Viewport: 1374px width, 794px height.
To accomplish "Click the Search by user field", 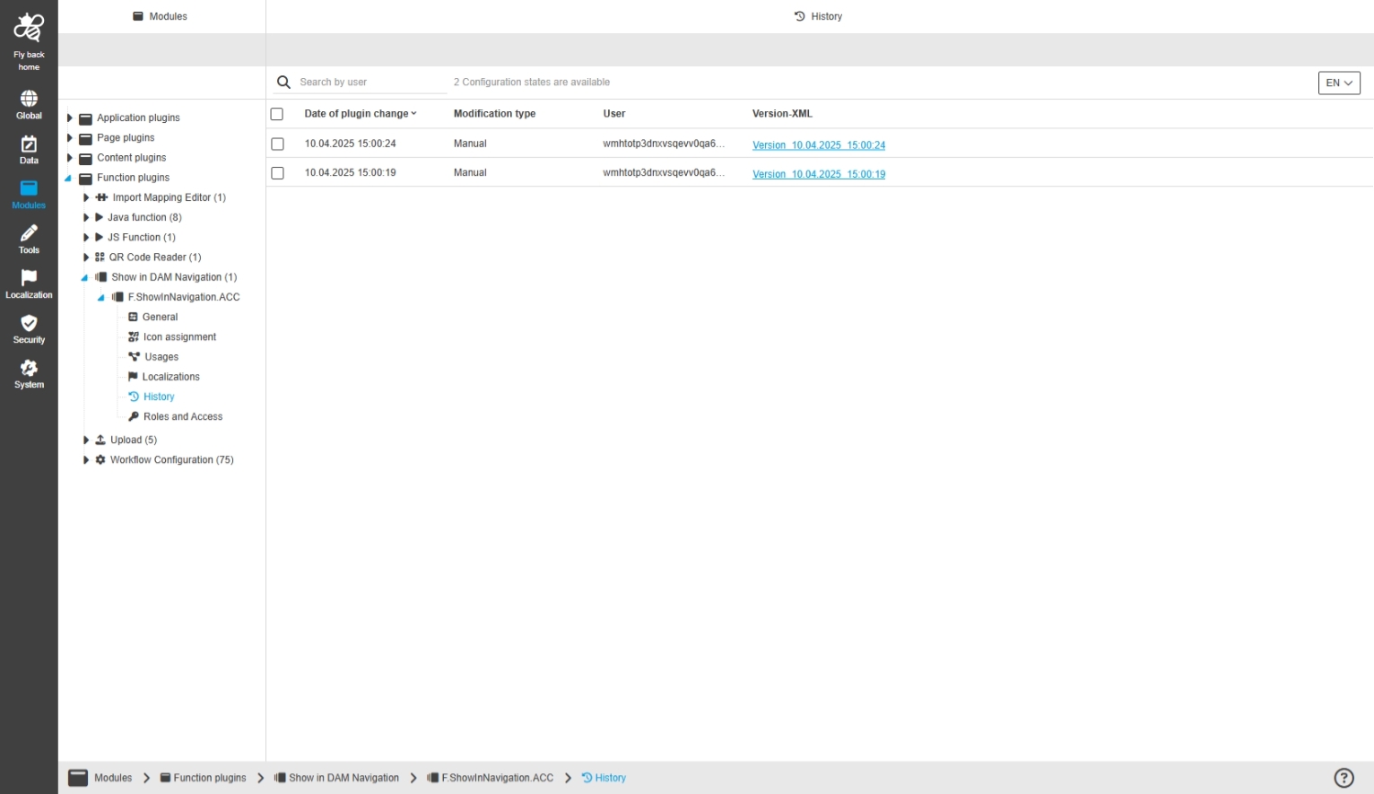I will (x=370, y=83).
